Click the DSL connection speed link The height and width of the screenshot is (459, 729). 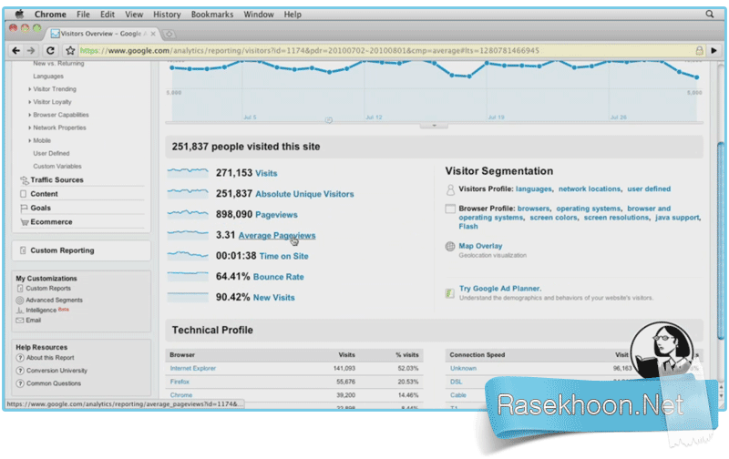457,382
